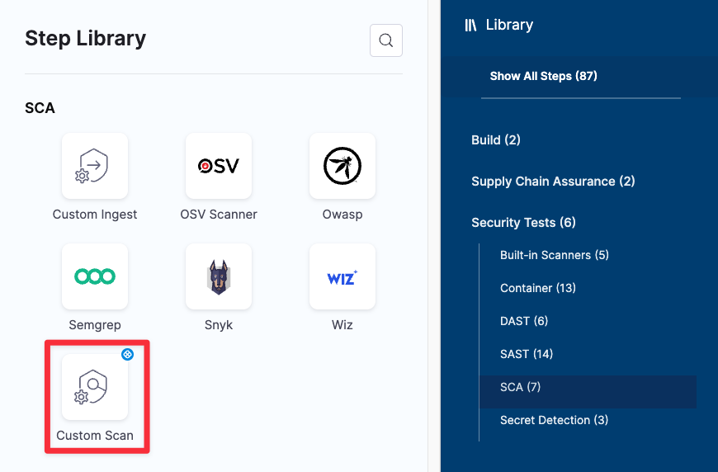Select the Wiz scanner icon
Screen dimensions: 718x472
click(342, 276)
